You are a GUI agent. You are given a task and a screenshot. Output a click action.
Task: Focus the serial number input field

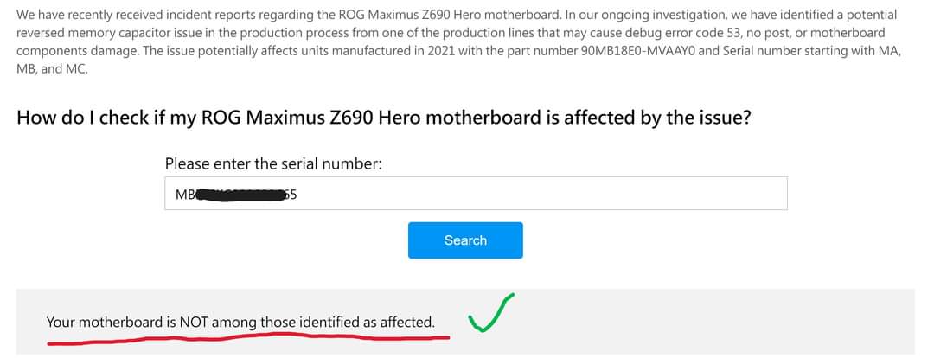(476, 193)
